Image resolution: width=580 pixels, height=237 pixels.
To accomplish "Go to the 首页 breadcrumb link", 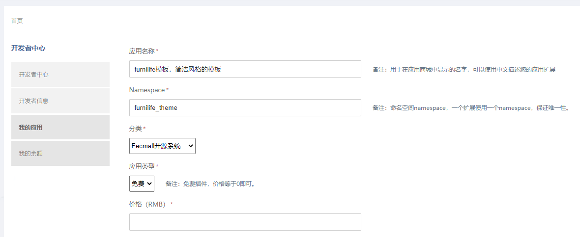I will tap(17, 21).
